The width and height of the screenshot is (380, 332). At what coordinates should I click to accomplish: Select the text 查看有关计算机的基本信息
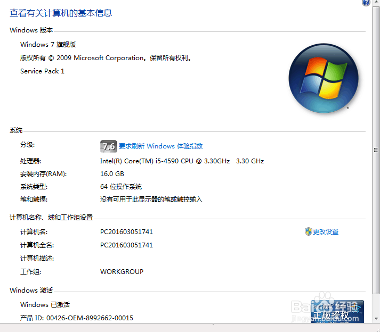click(x=61, y=13)
